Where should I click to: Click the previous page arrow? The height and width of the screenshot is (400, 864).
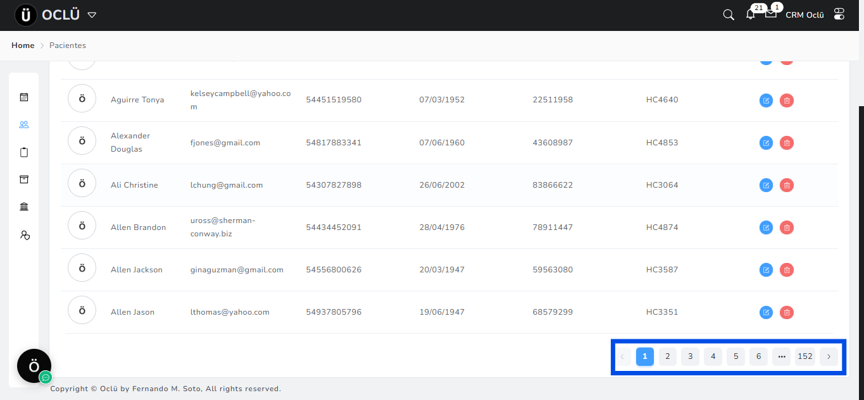point(622,356)
